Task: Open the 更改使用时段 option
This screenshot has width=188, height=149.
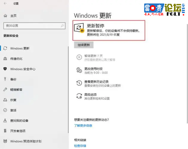Action: 92,71
